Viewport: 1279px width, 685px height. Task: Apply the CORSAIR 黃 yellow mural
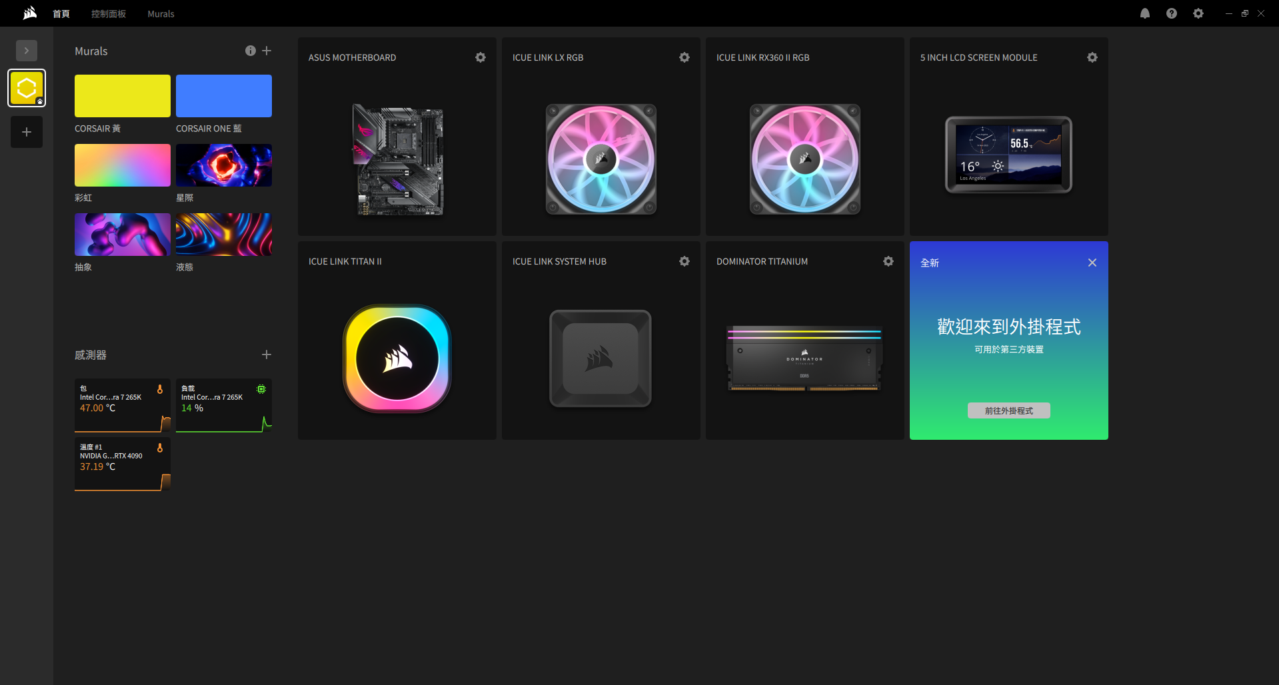tap(123, 96)
